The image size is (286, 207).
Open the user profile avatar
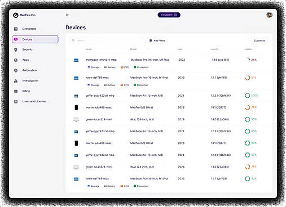tap(269, 15)
